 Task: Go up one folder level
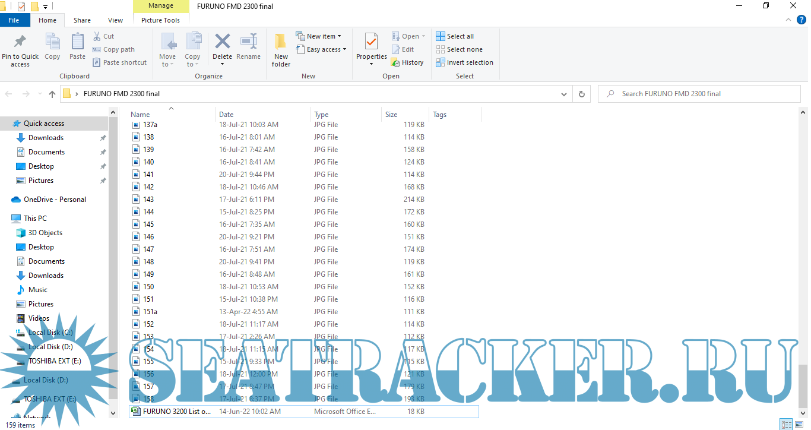click(52, 94)
